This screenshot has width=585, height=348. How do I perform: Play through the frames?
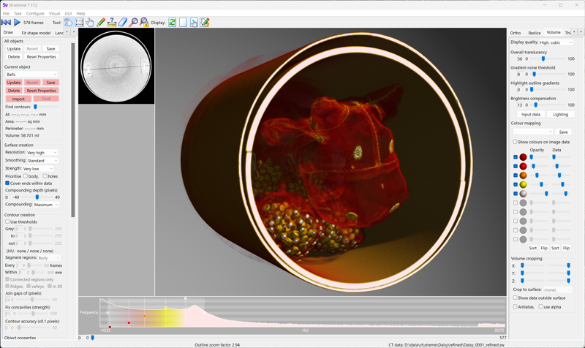17,23
